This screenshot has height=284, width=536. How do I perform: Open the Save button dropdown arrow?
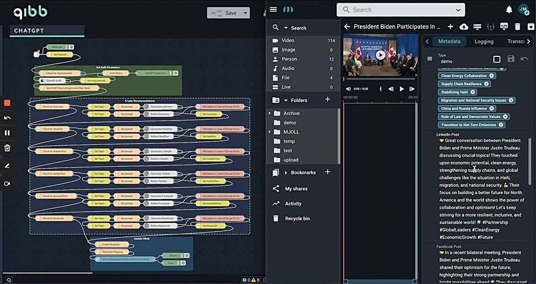[245, 13]
